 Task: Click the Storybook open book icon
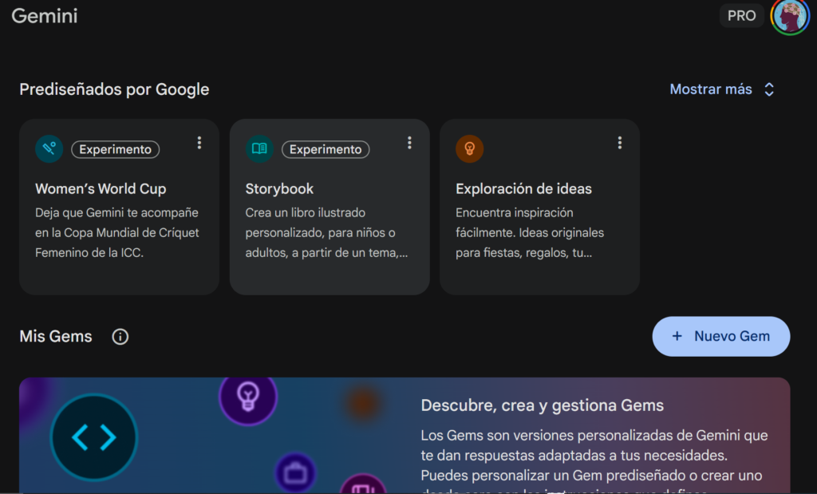click(259, 149)
